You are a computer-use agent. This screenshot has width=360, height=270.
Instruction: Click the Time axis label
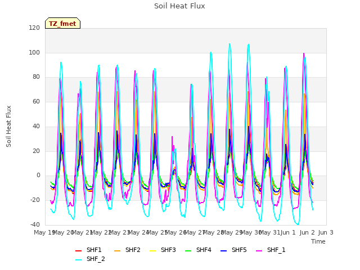[318, 241]
